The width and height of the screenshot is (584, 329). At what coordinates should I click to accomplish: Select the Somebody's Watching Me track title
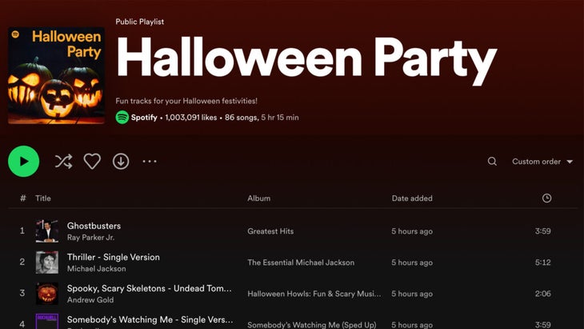[150, 319]
